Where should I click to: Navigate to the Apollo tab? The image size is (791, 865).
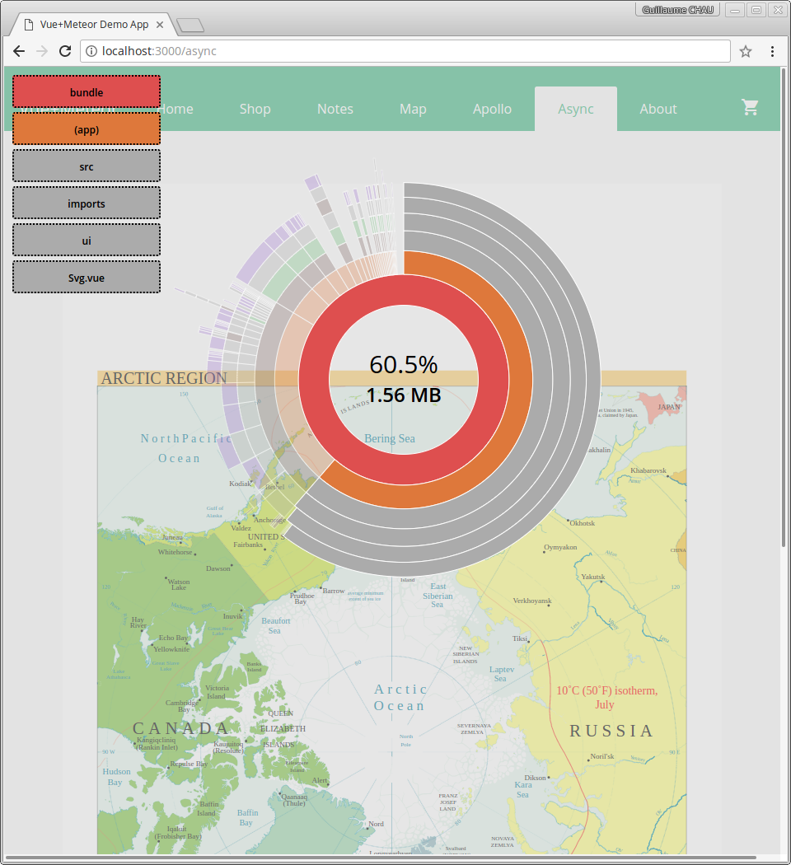[x=492, y=109]
